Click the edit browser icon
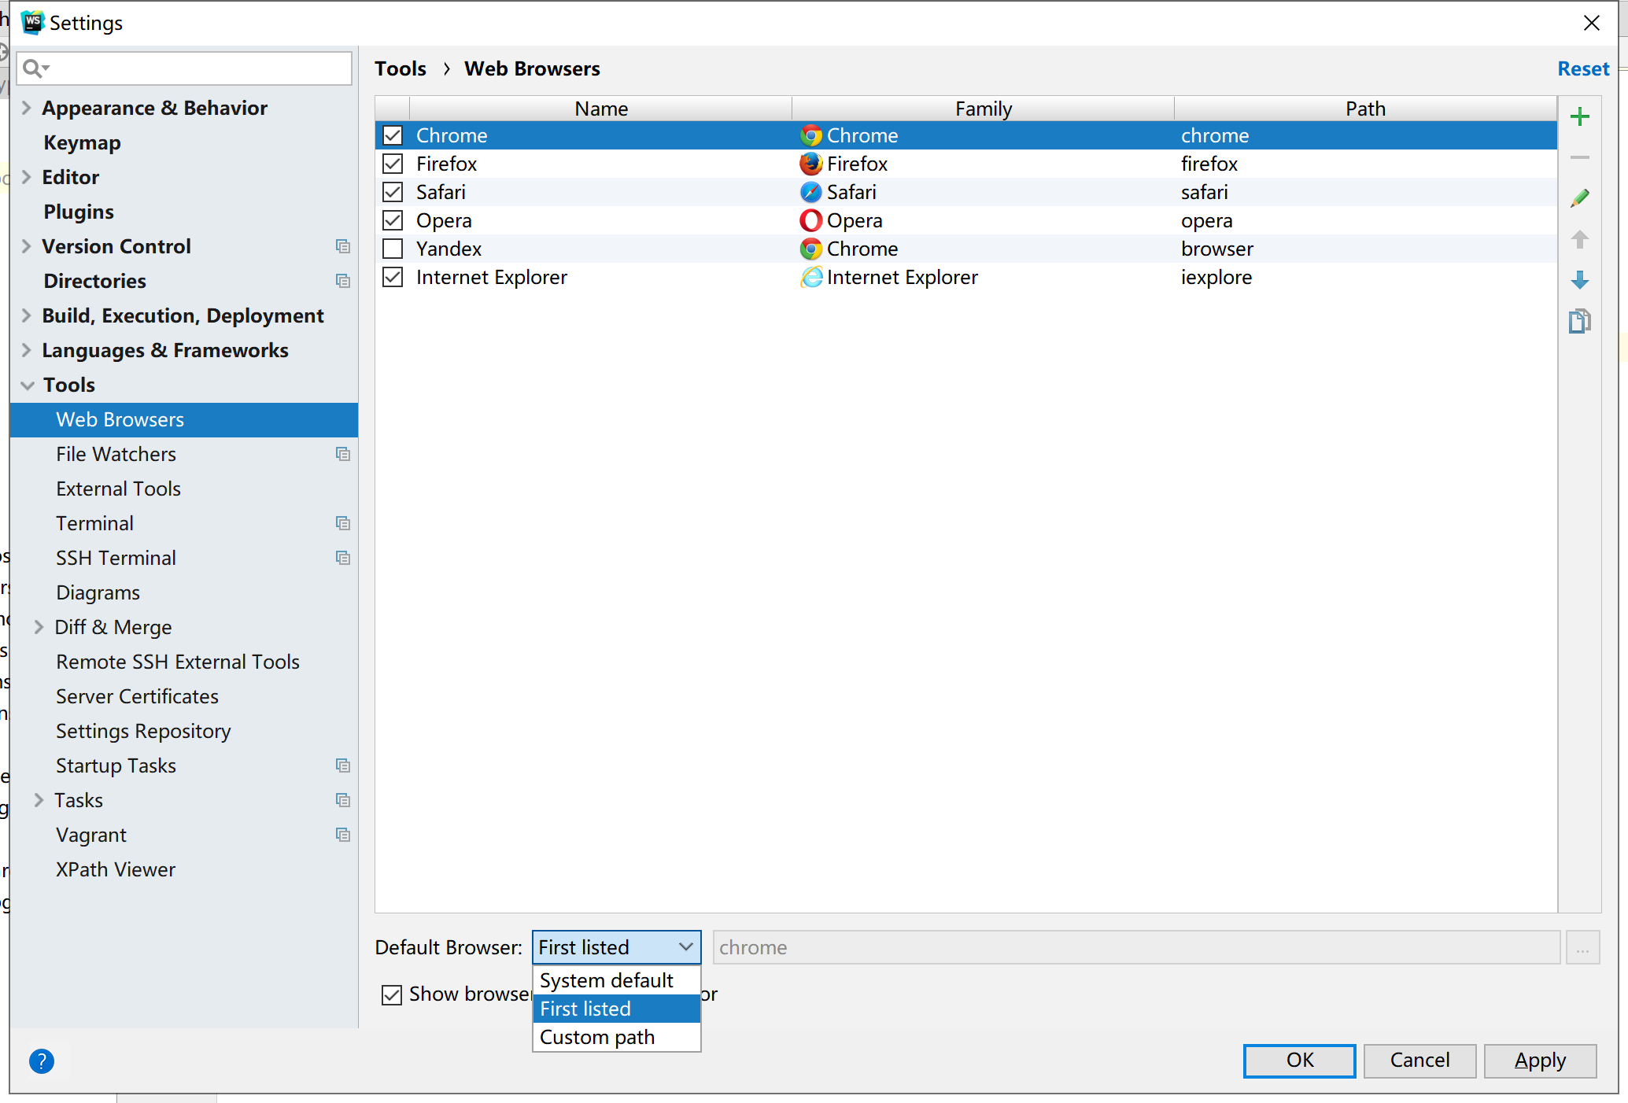Screen dimensions: 1628x1103 (1582, 197)
